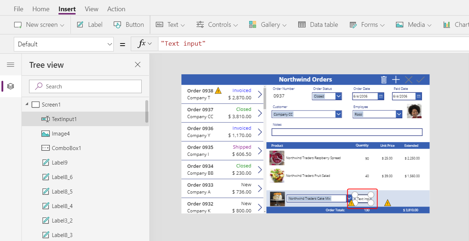Switch to the Home tab
Image resolution: width=469 pixels, height=241 pixels.
[x=41, y=9]
